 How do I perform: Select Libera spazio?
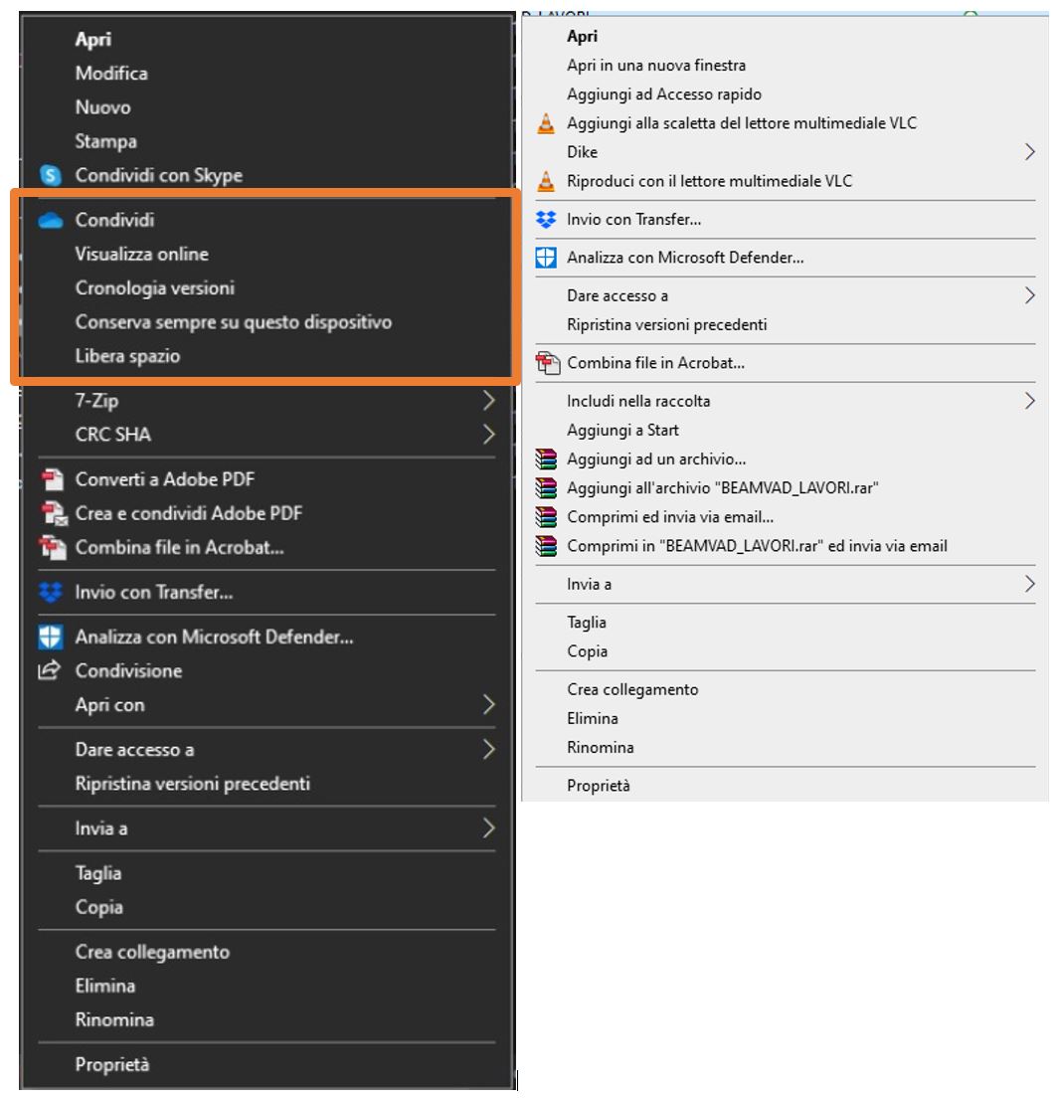coord(127,356)
